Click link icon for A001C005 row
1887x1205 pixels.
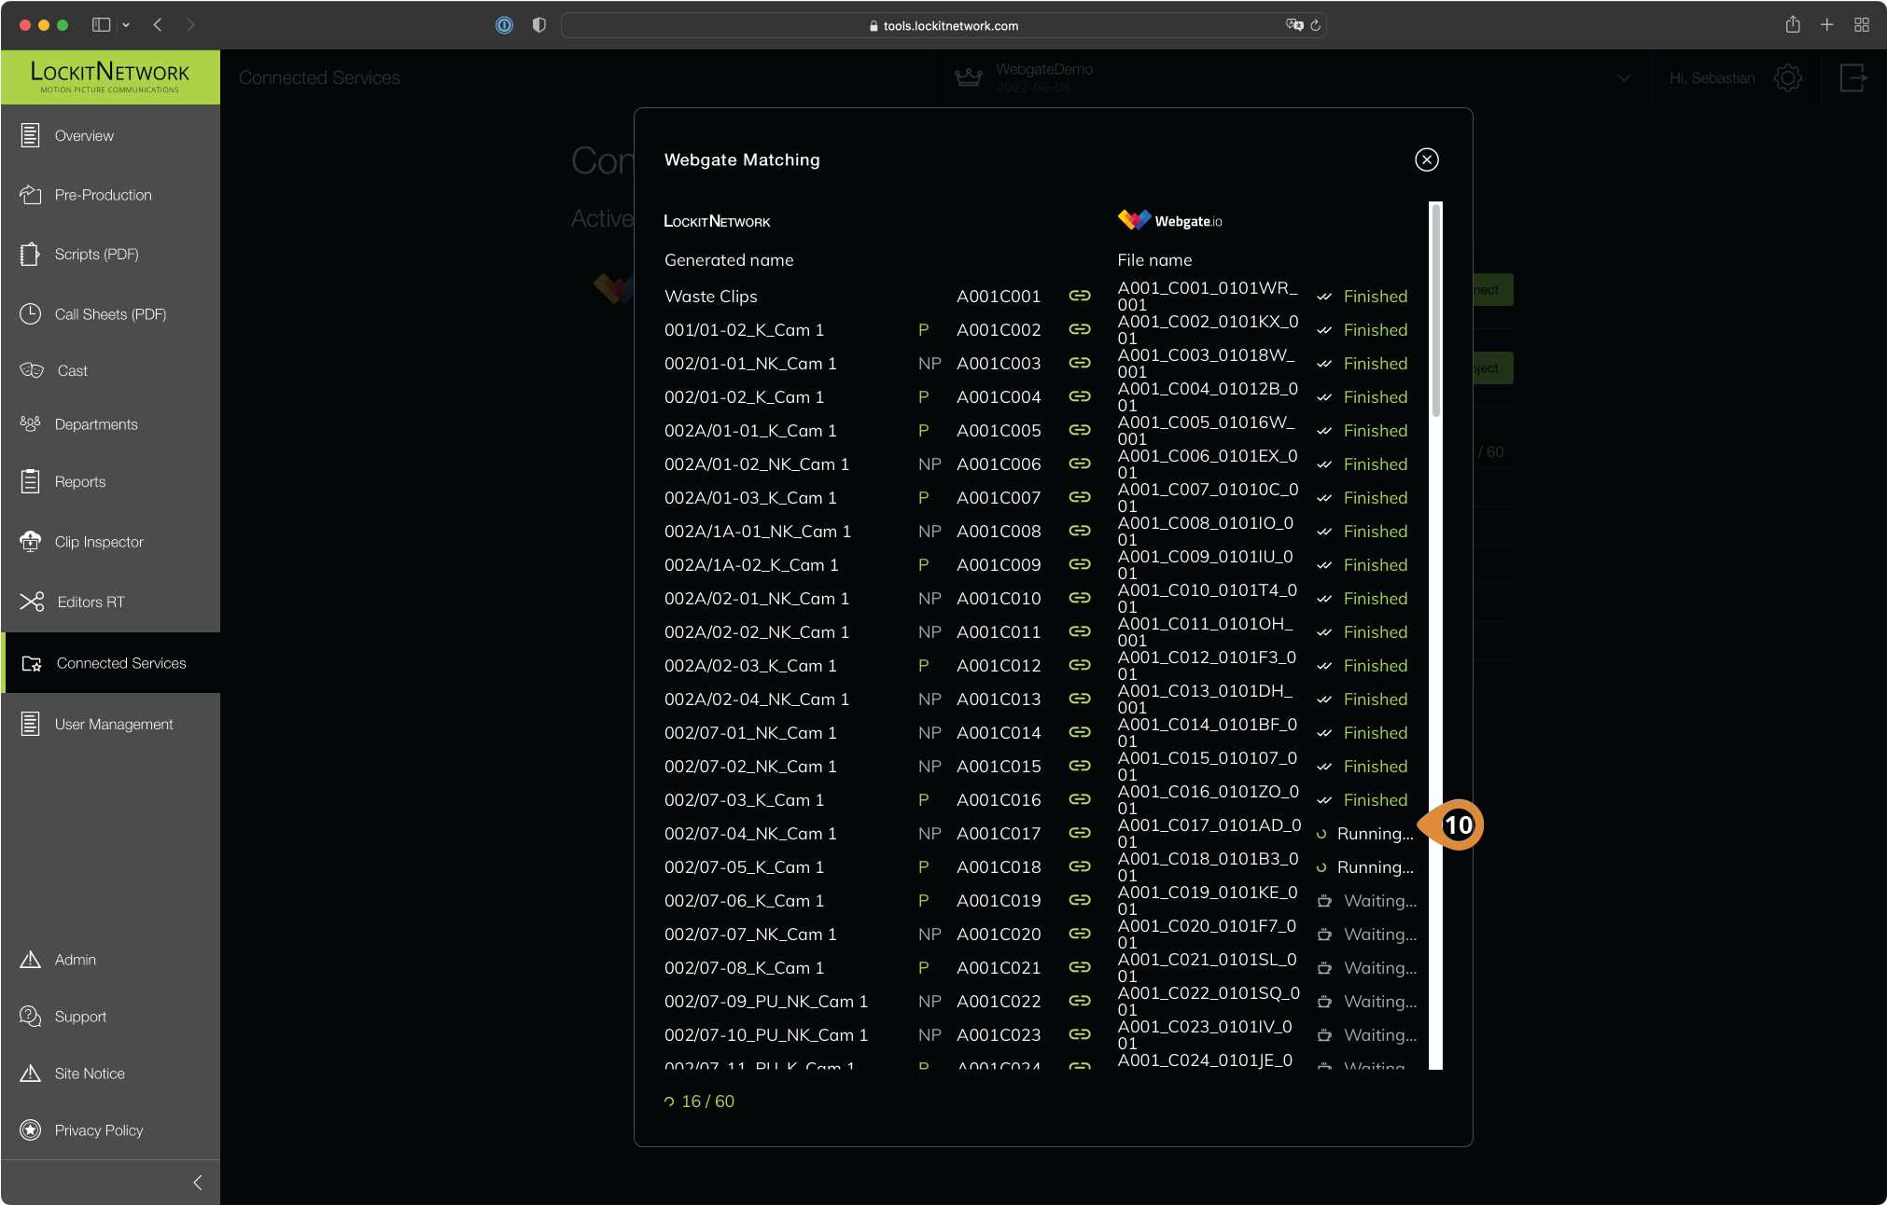(x=1080, y=430)
